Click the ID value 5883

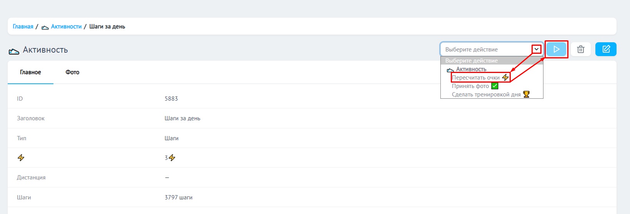(x=171, y=99)
